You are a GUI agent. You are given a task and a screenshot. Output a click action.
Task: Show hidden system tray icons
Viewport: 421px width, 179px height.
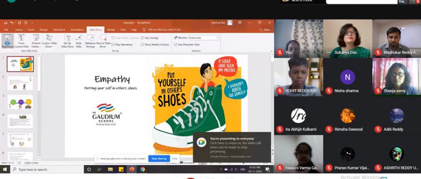(221, 170)
